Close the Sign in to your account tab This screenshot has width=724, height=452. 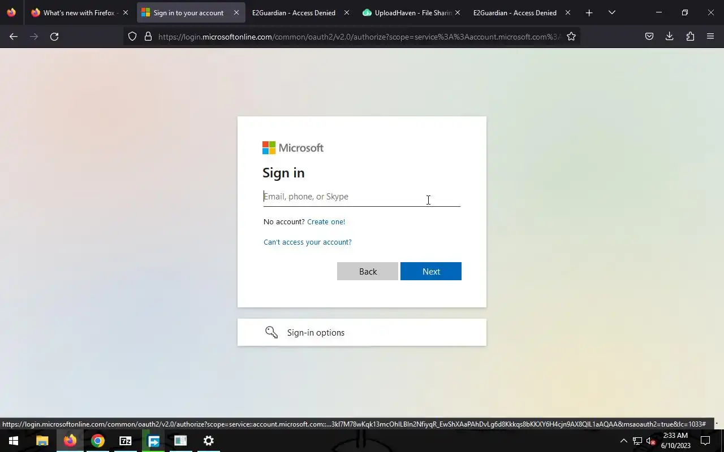click(236, 12)
